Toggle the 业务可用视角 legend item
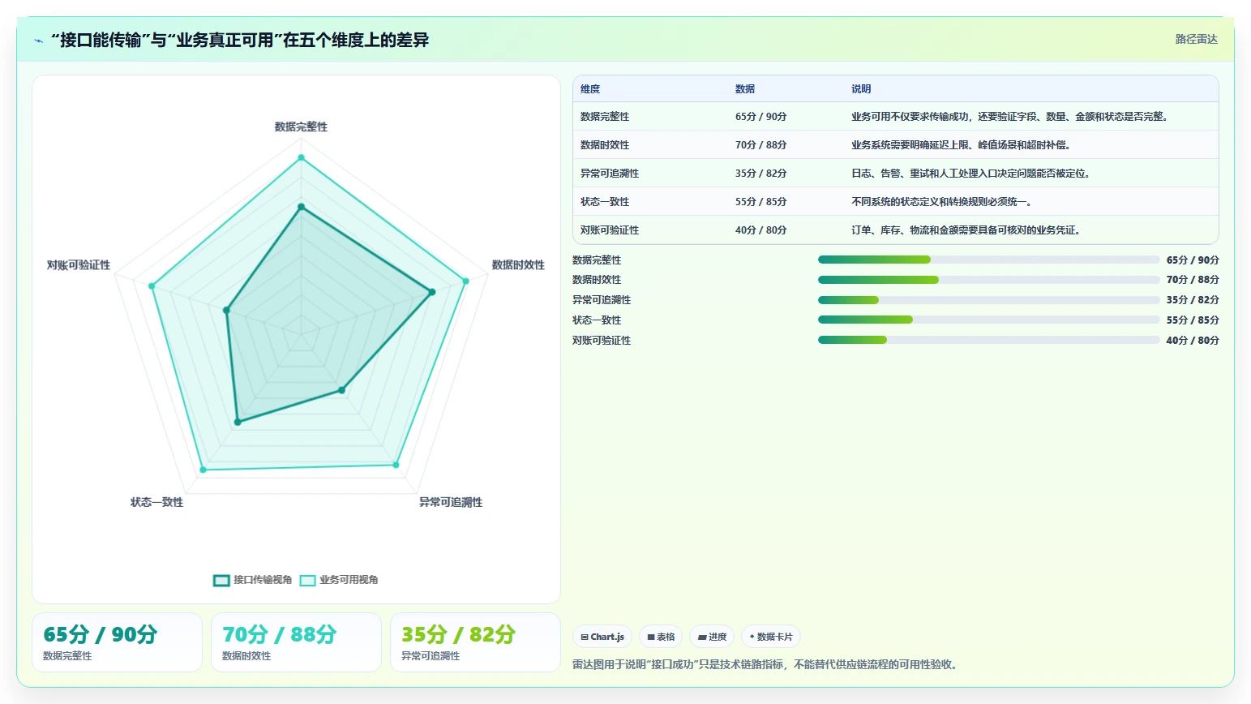The width and height of the screenshot is (1251, 704). pos(339,580)
